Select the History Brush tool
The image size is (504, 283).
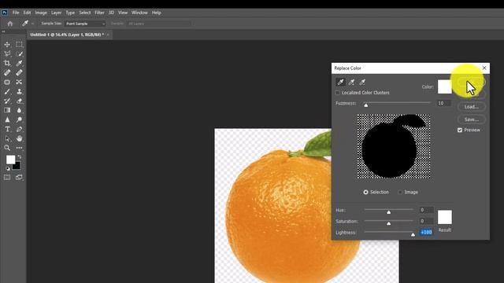point(7,101)
